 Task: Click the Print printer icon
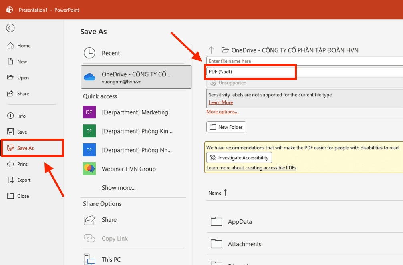point(10,164)
